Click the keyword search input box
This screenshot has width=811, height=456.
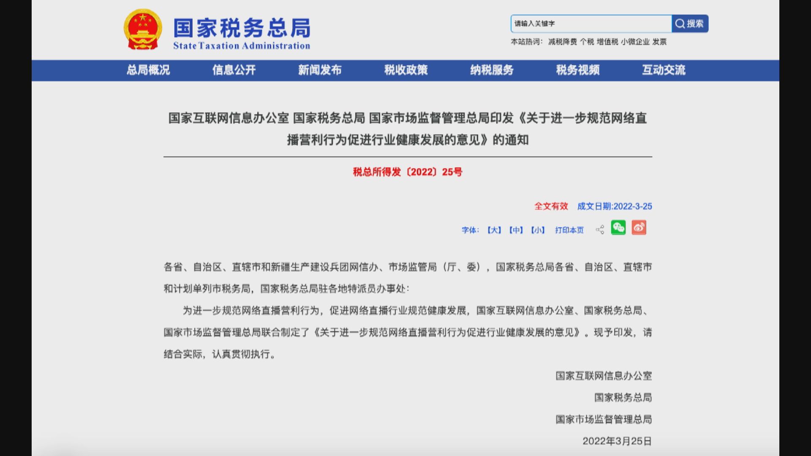point(589,24)
